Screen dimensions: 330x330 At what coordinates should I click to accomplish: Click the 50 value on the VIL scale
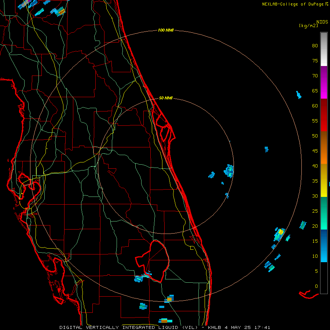click(315, 136)
